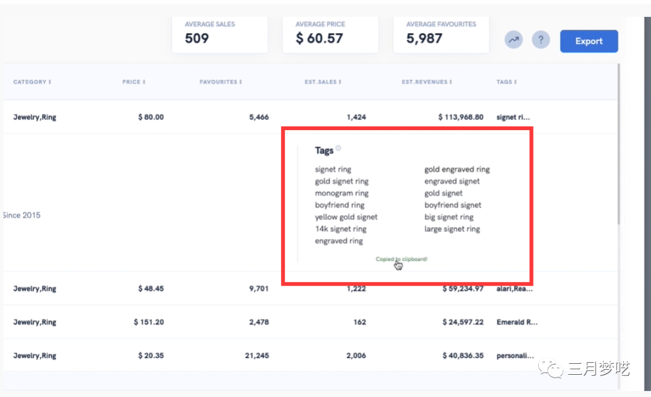Sort by the Price column header
This screenshot has width=651, height=397.
click(x=134, y=82)
